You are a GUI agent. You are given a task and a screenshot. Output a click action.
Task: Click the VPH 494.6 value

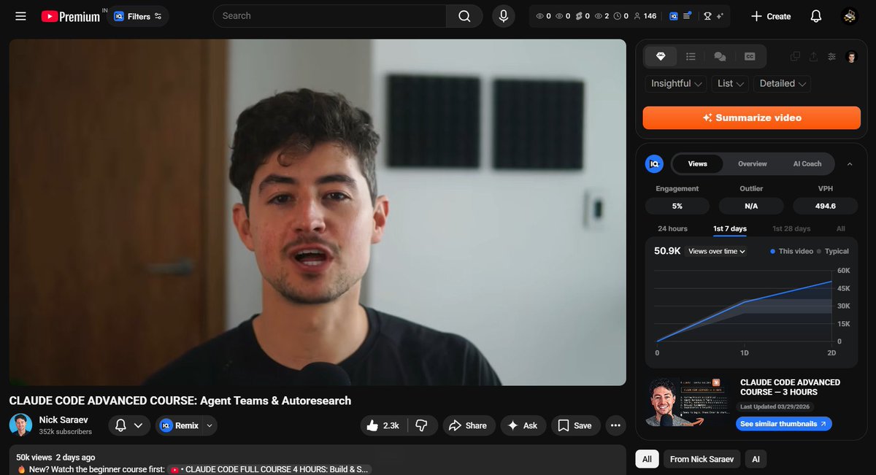[x=826, y=206]
